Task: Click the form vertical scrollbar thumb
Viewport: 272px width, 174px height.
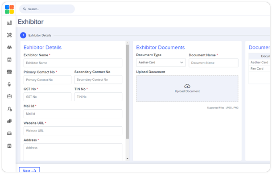Action: (x=128, y=92)
